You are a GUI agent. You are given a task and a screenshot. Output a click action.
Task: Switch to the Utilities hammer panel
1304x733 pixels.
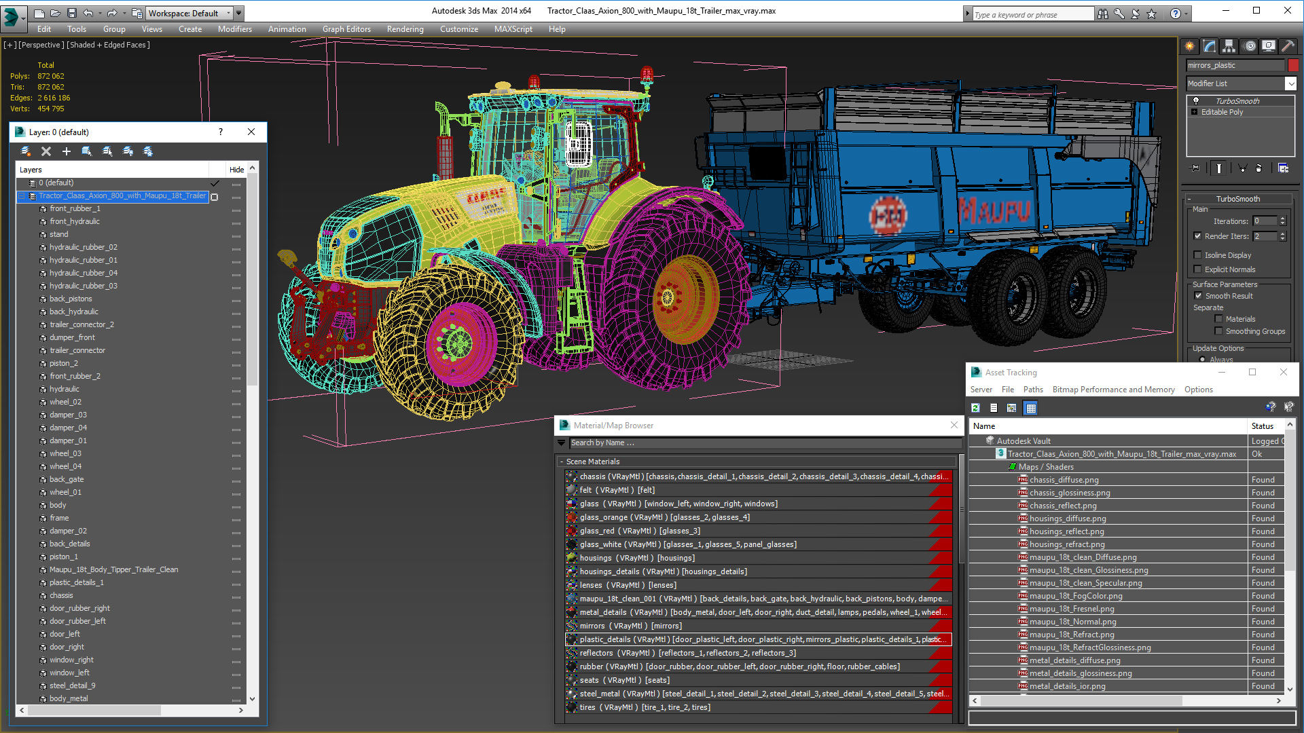pyautogui.click(x=1288, y=46)
